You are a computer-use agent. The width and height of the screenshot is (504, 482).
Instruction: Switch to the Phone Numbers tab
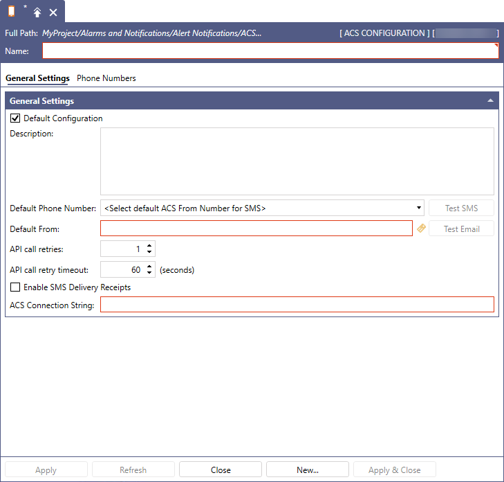[106, 78]
